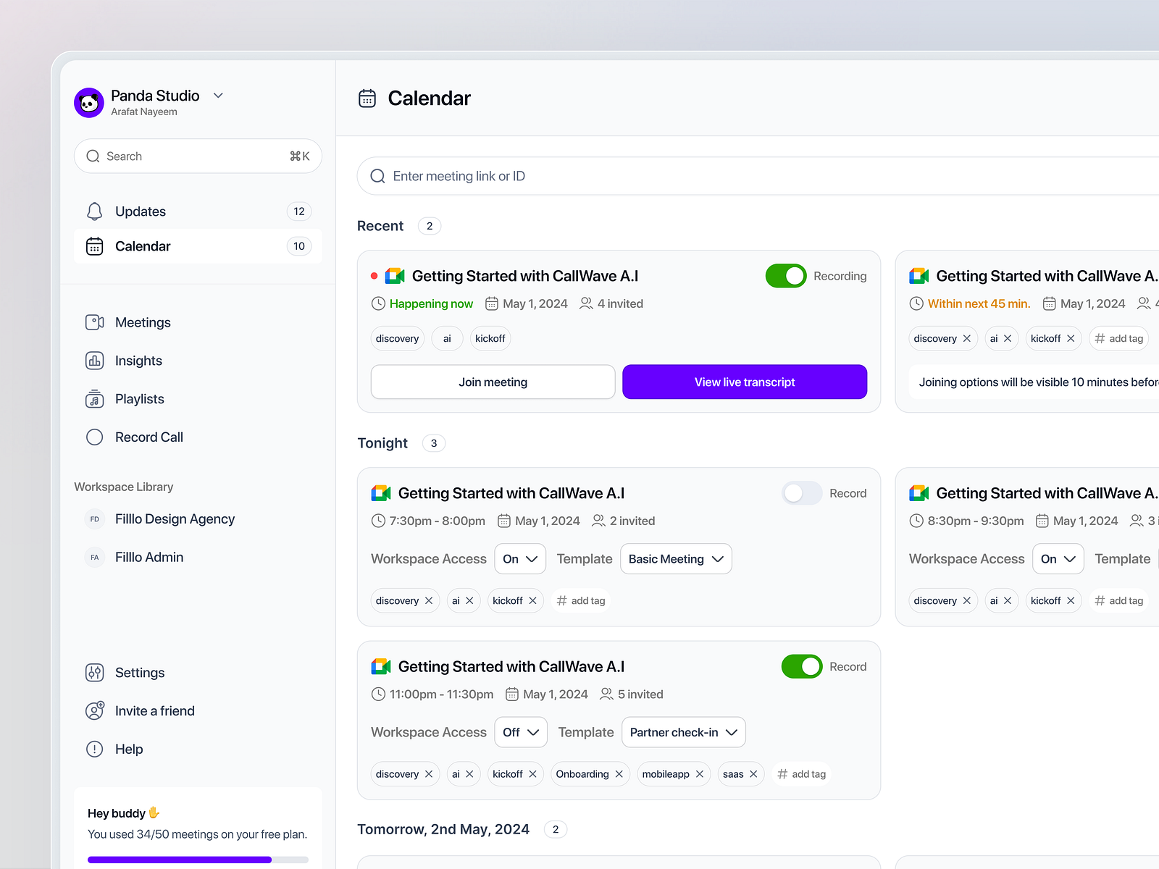
Task: Select Filllo Design Agency in Workspace Library
Action: coord(175,519)
